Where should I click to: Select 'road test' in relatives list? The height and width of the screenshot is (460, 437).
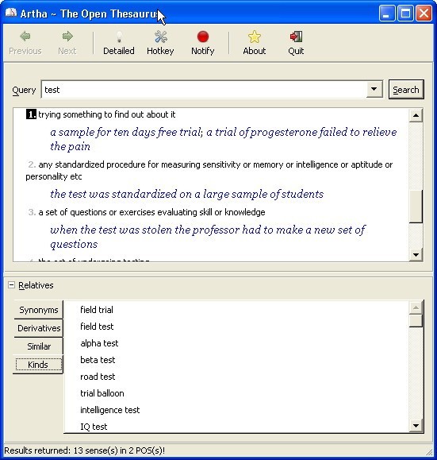click(x=98, y=377)
